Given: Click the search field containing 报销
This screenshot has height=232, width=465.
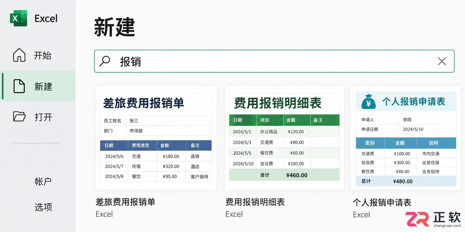Looking at the screenshot, I should pos(274,61).
